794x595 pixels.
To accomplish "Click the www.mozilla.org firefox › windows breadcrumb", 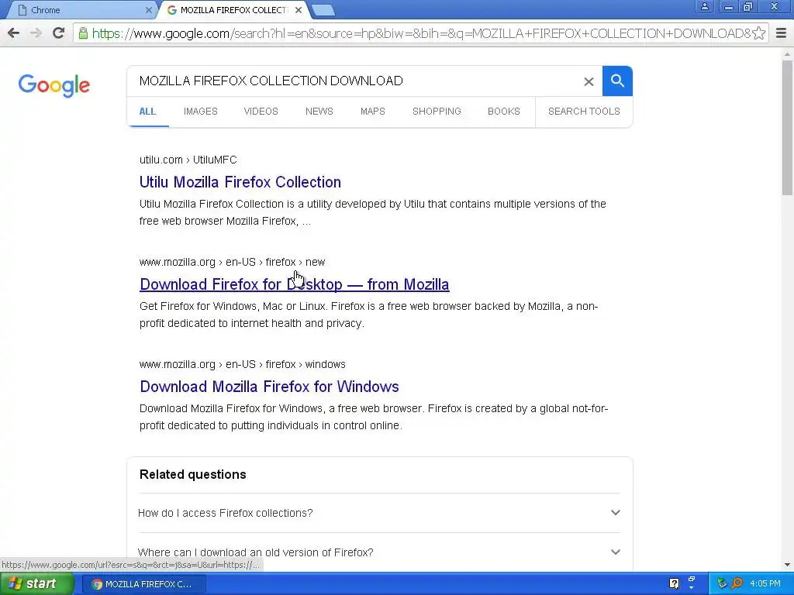I will (243, 364).
